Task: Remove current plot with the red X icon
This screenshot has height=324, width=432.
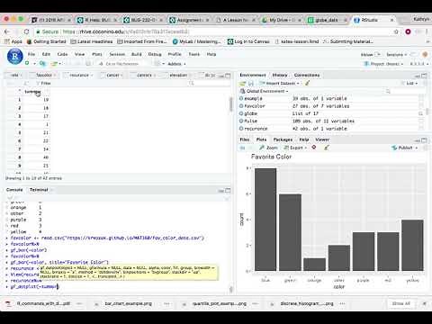Action: pyautogui.click(x=314, y=148)
